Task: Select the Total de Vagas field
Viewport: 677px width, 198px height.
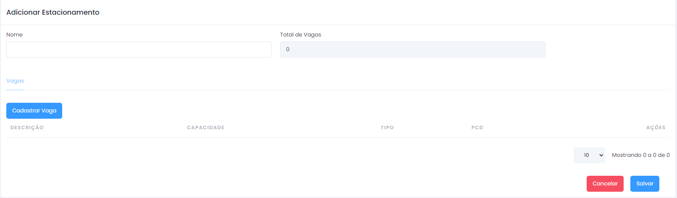Action: pos(413,49)
